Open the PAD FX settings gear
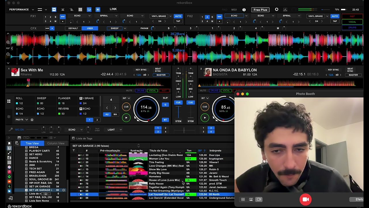Viewport: 369px width, 208px height. (32, 120)
